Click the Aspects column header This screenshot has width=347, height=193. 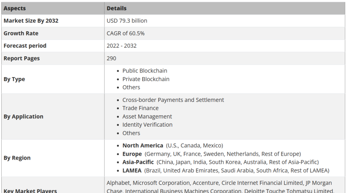[x=15, y=8]
